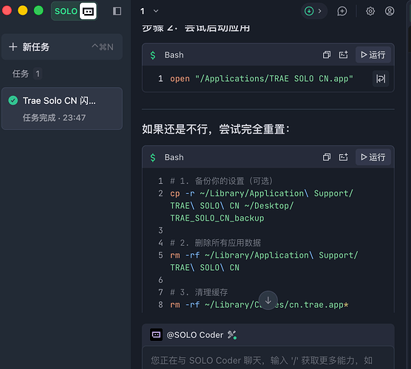Viewport: 411px width, 369px height.
Task: Toggle word wrap in first code block
Action: click(381, 78)
